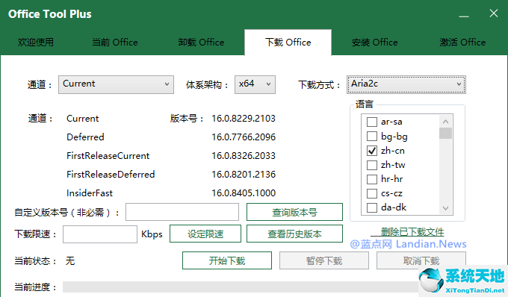Image resolution: width=508 pixels, height=297 pixels.
Task: Open the 下载方式 Aria2c dropdown
Action: click(x=406, y=84)
